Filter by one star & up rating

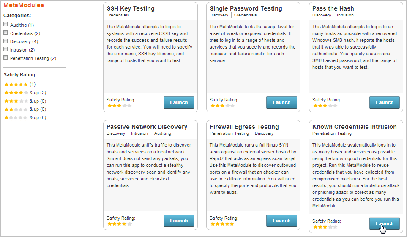click(x=16, y=117)
